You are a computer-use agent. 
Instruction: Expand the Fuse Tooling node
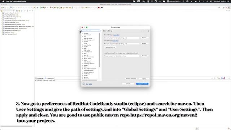tap(83, 45)
